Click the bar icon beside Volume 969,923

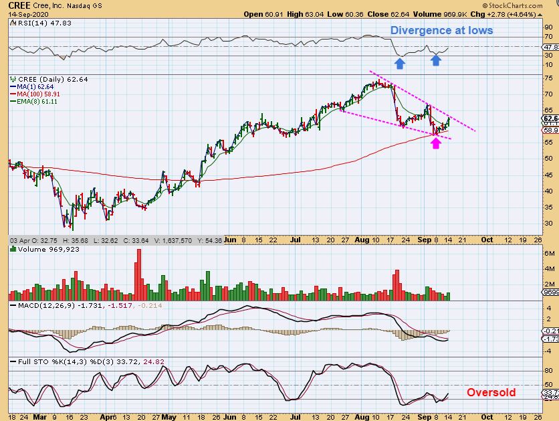[x=13, y=249]
